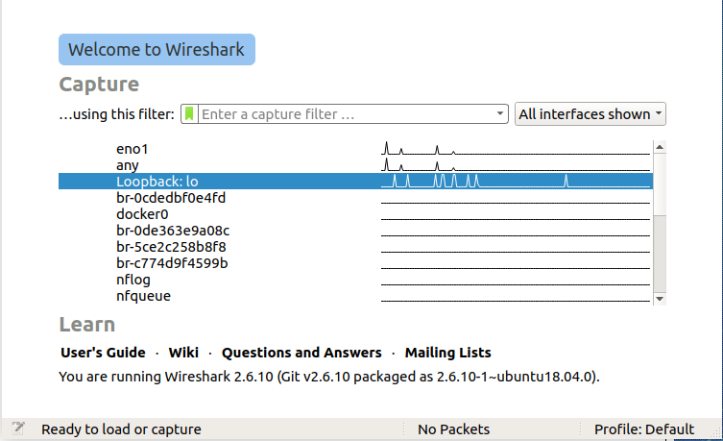The image size is (723, 441).
Task: Select the Loopback: lo interface
Action: (x=355, y=182)
